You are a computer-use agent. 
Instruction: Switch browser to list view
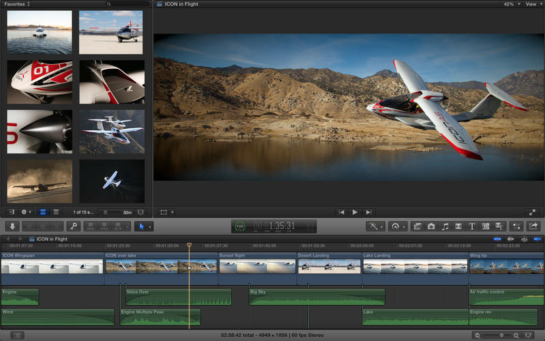coord(56,212)
